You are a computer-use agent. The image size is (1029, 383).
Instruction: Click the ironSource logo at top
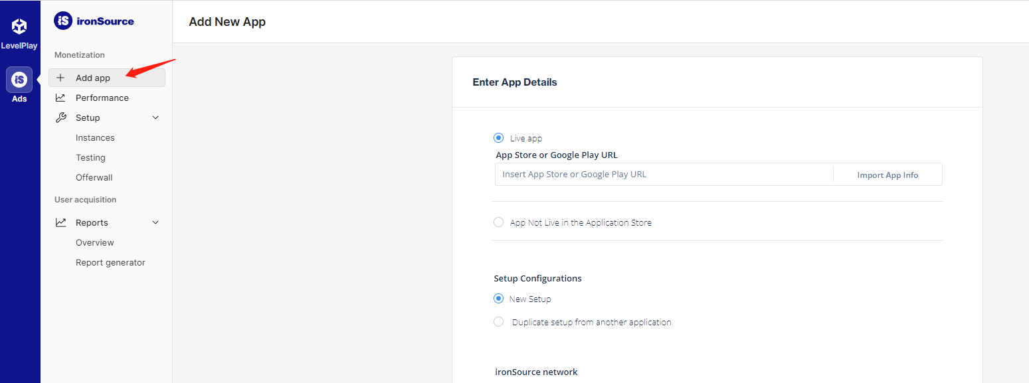coord(94,21)
